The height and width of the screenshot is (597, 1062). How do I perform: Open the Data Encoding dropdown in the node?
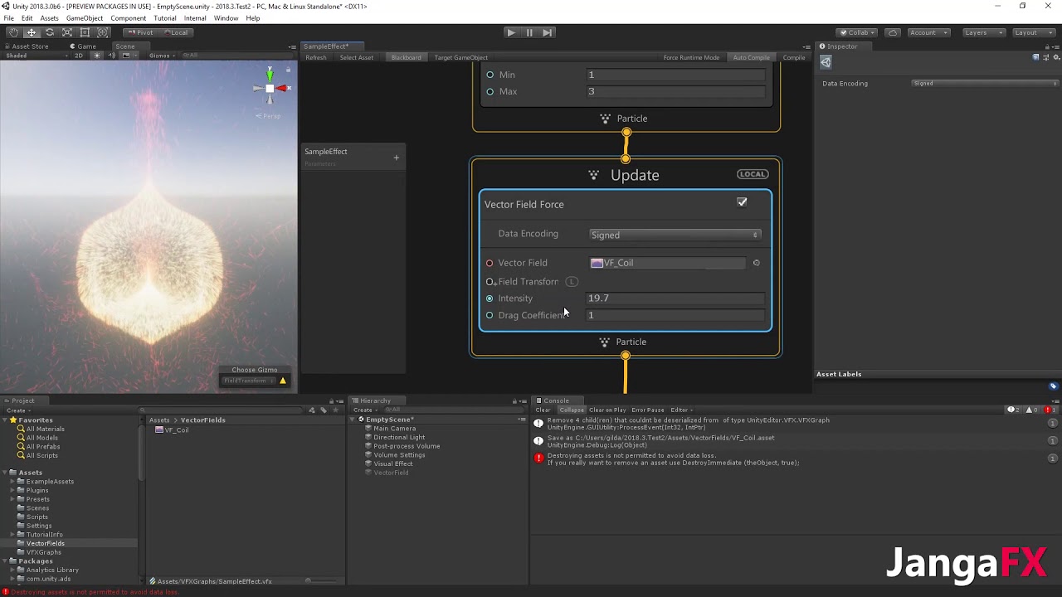(x=675, y=235)
